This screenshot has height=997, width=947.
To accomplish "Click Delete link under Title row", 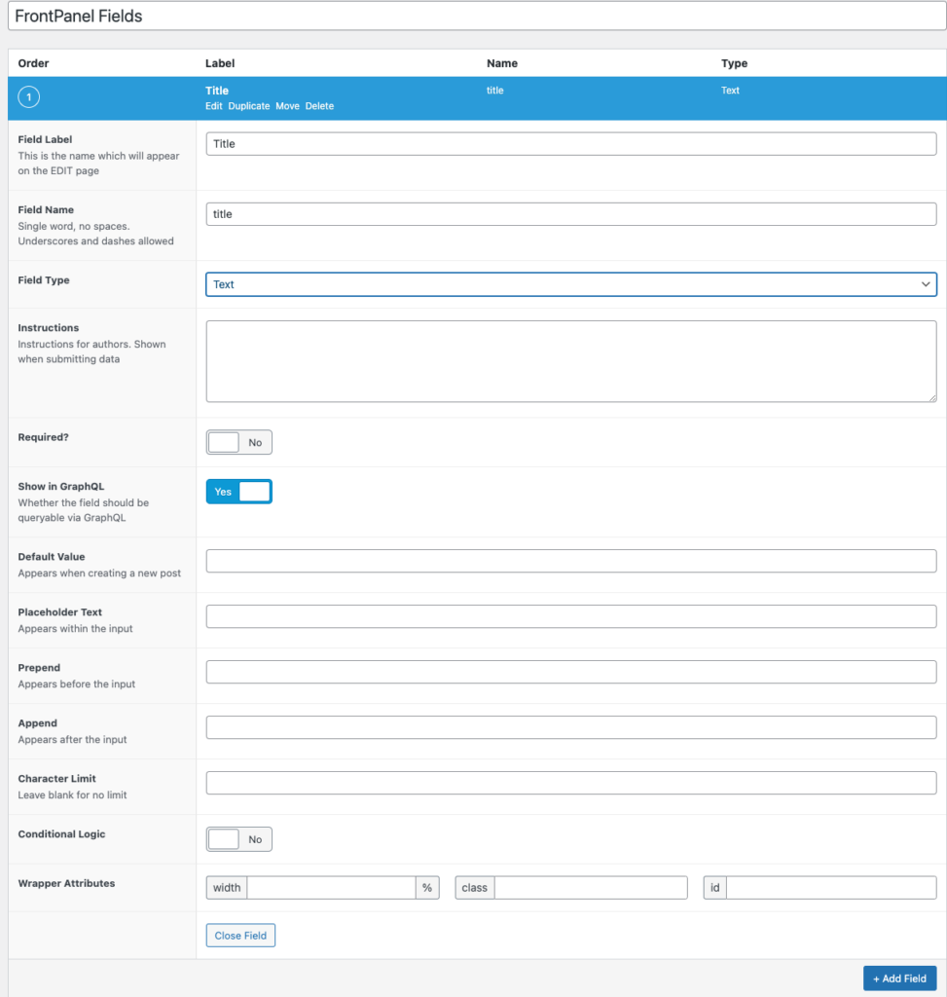I will (319, 106).
